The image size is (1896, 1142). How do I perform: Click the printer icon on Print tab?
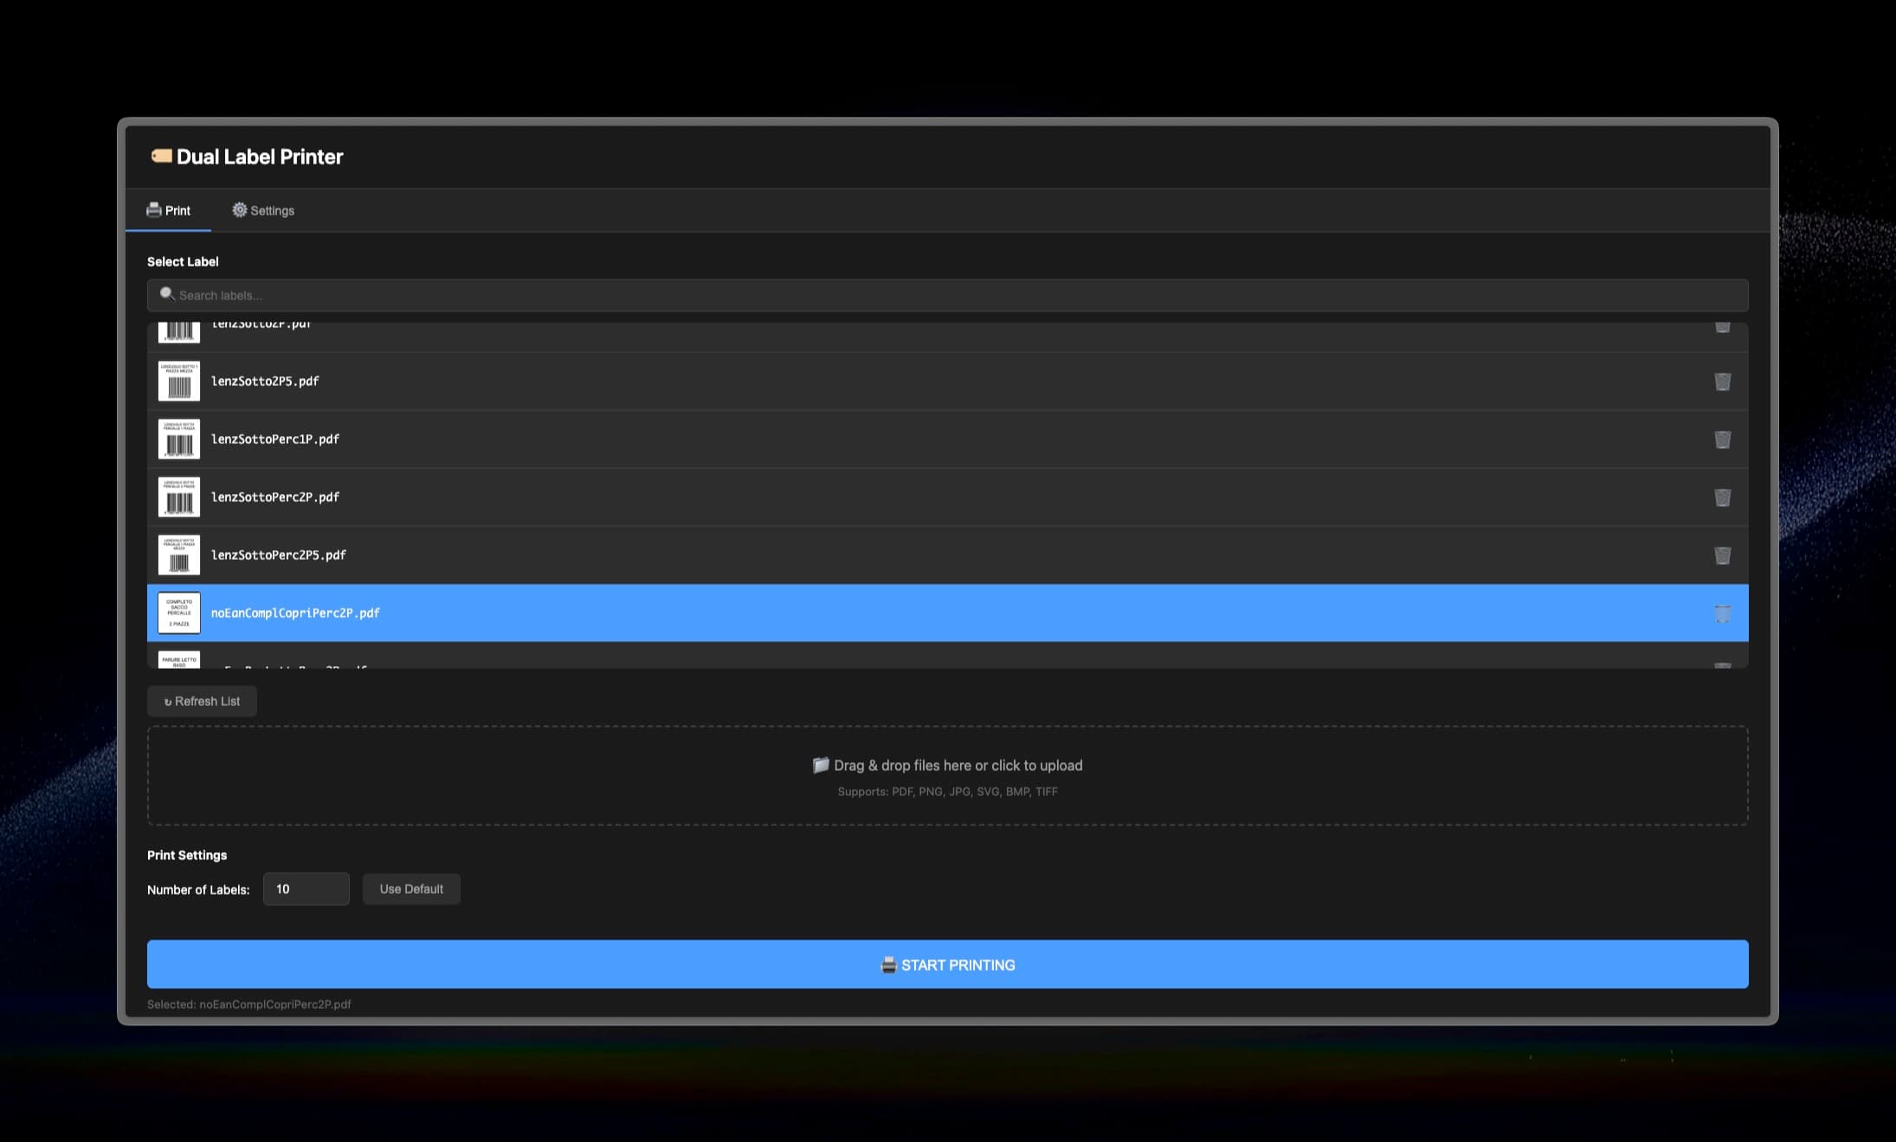pyautogui.click(x=154, y=209)
